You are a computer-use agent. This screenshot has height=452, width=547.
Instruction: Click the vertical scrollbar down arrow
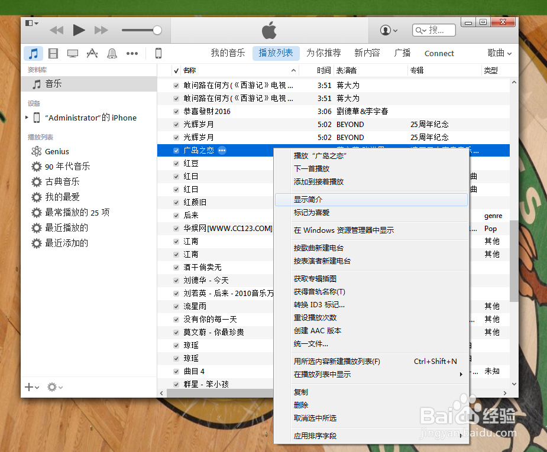click(514, 384)
